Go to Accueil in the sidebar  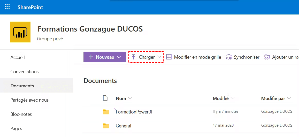[x=18, y=57]
